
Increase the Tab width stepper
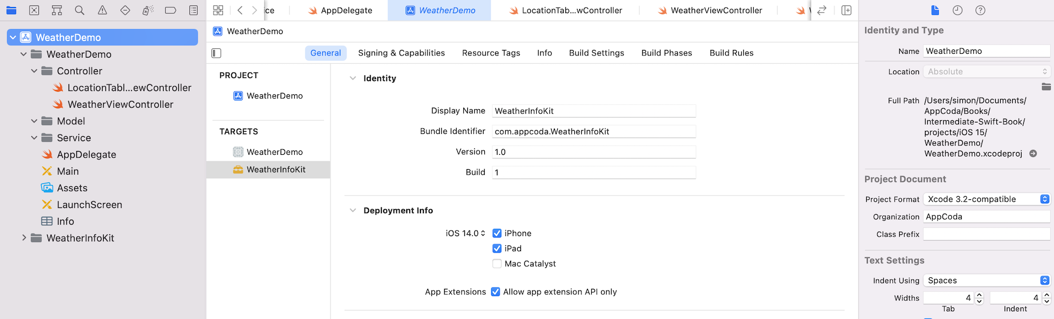pyautogui.click(x=979, y=295)
